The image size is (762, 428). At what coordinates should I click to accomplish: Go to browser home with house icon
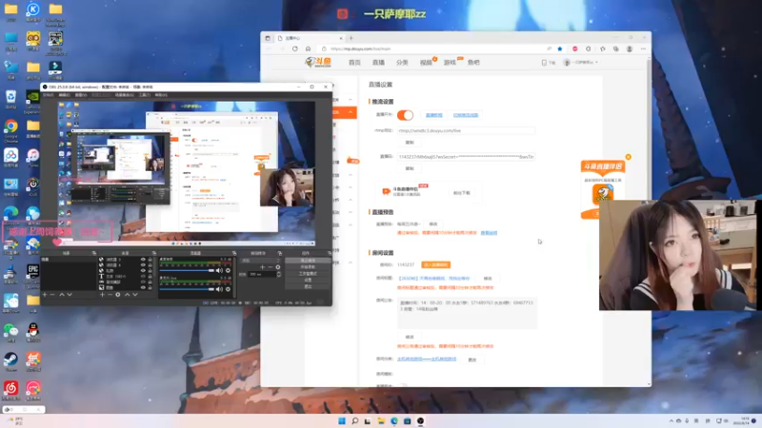308,49
